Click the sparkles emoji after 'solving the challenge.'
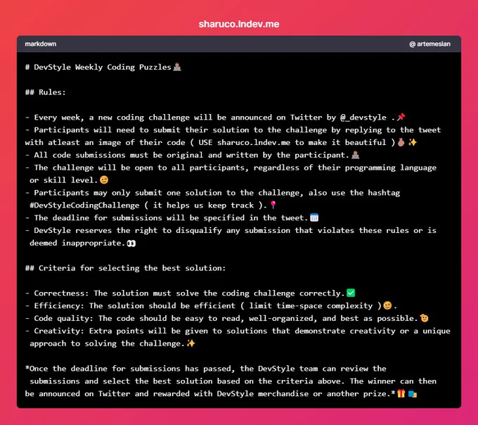This screenshot has height=425, width=478. tap(190, 343)
